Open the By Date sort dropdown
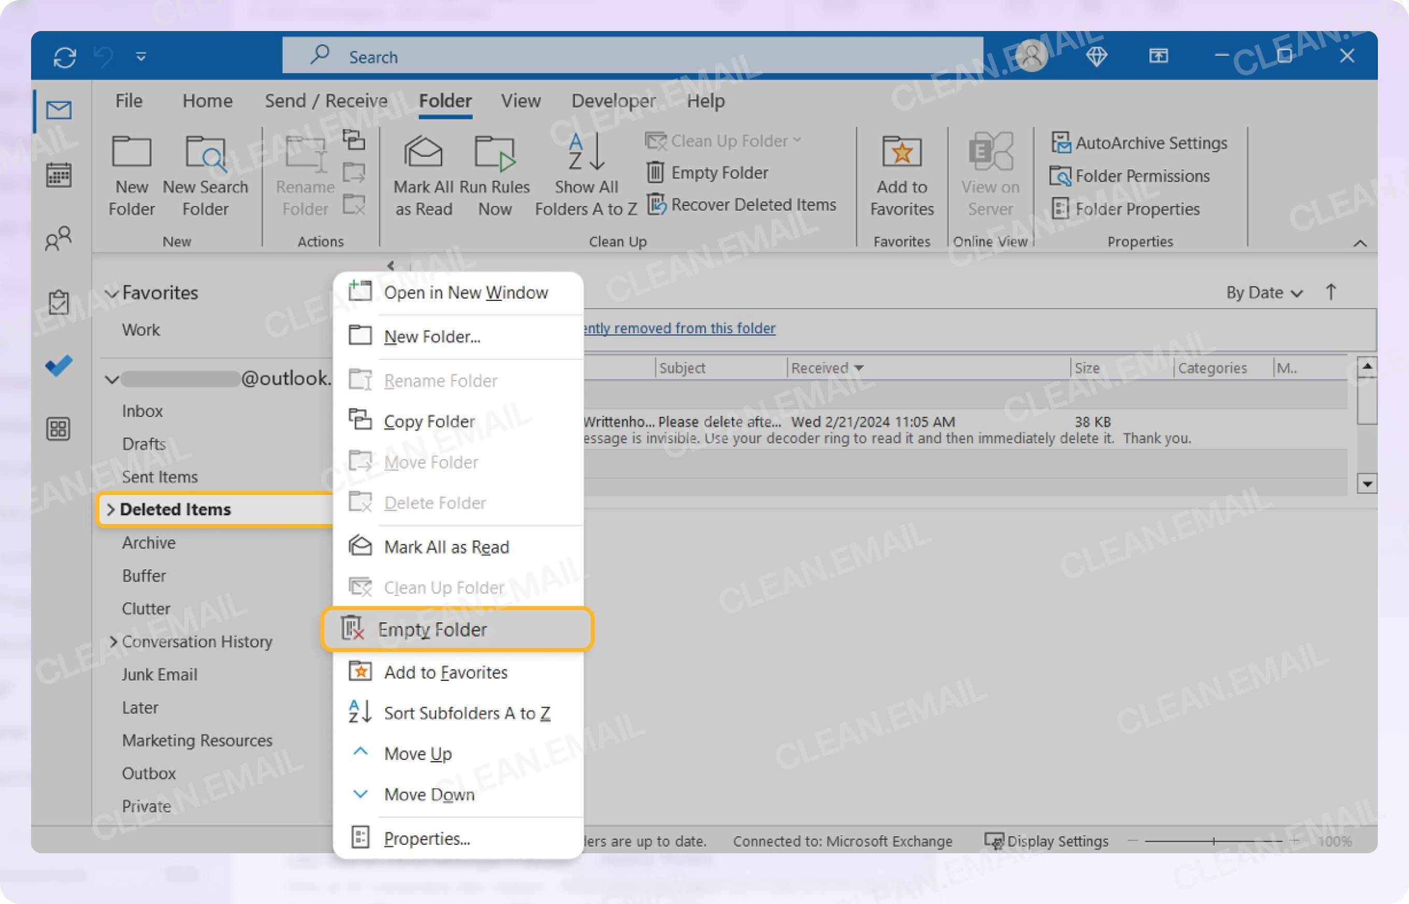1409x904 pixels. coord(1261,293)
